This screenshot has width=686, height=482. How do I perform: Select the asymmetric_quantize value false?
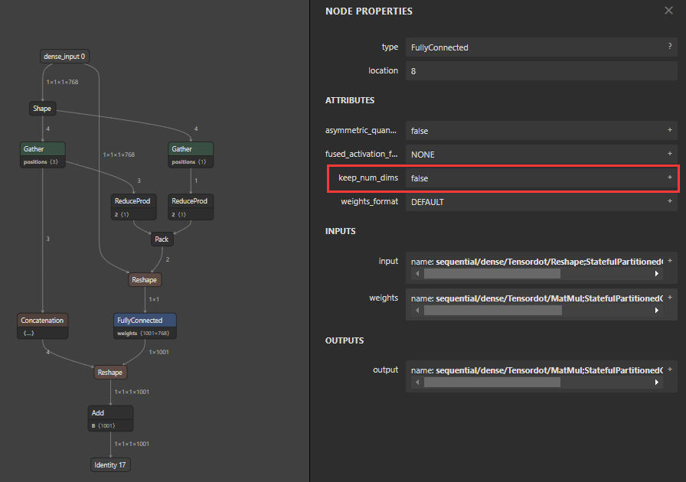pyautogui.click(x=541, y=131)
